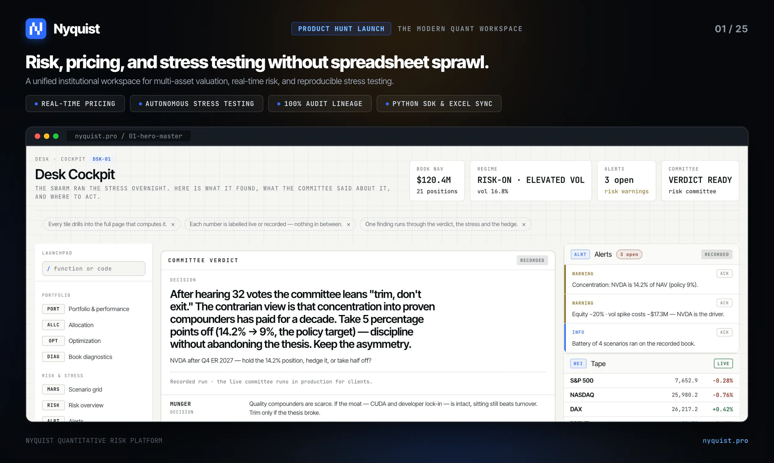Open the Regime Risk-On tile
The image size is (774, 463).
point(531,181)
